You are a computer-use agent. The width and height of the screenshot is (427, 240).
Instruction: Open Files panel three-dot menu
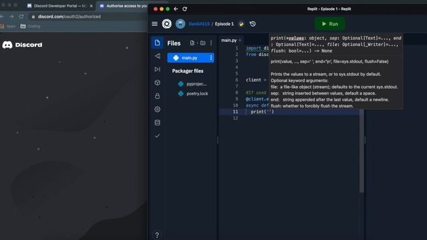coord(211,43)
